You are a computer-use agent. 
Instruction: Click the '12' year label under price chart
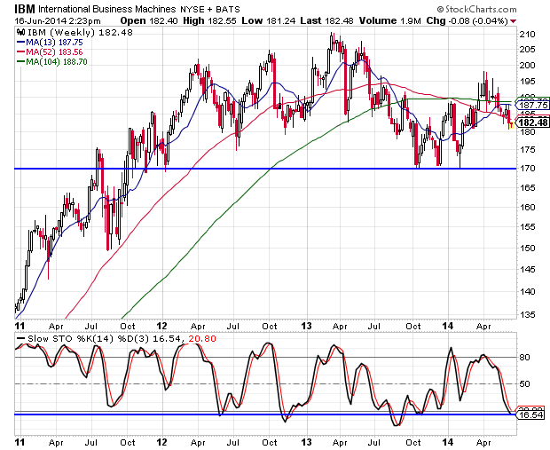pos(161,326)
